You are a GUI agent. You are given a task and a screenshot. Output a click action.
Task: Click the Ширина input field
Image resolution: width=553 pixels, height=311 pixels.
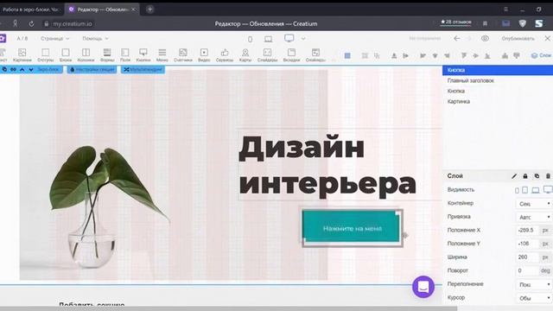528,257
